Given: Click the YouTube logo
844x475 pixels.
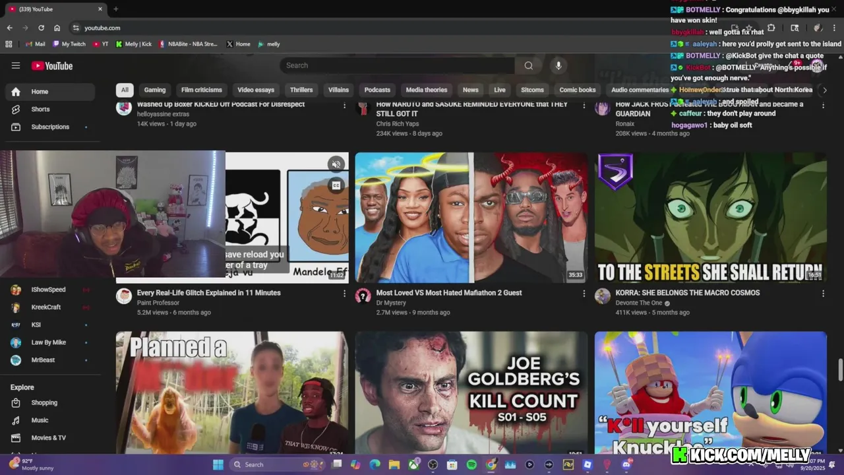Looking at the screenshot, I should click(52, 65).
